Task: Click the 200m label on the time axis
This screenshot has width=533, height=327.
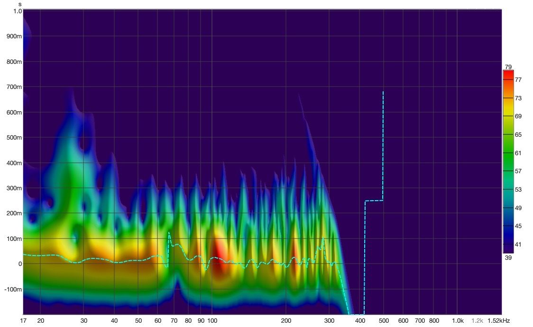Action: click(x=14, y=213)
